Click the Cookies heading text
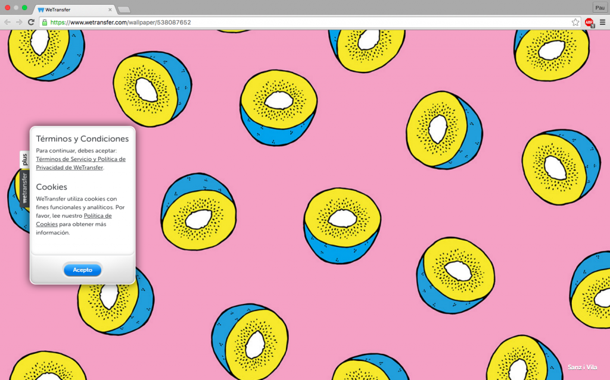 coord(51,187)
